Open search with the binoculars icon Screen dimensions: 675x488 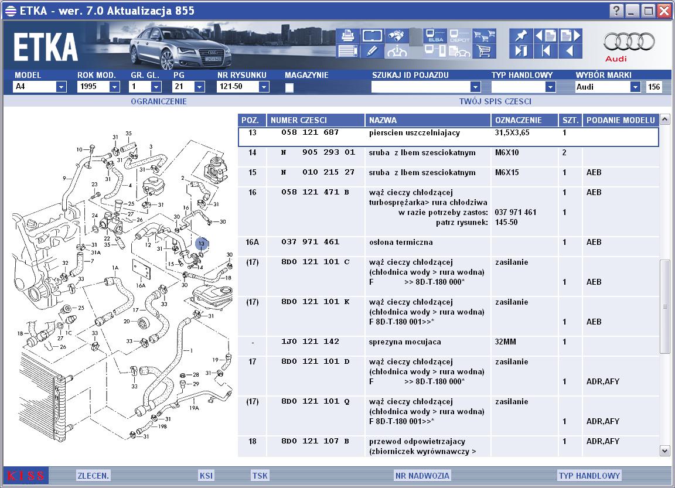click(397, 36)
